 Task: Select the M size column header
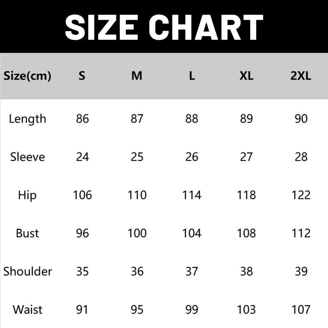coord(137,76)
